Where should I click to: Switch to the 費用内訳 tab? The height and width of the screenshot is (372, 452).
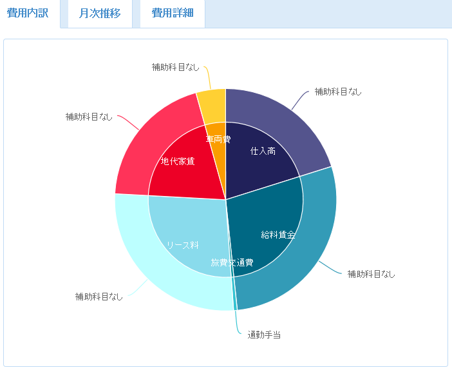tap(28, 14)
